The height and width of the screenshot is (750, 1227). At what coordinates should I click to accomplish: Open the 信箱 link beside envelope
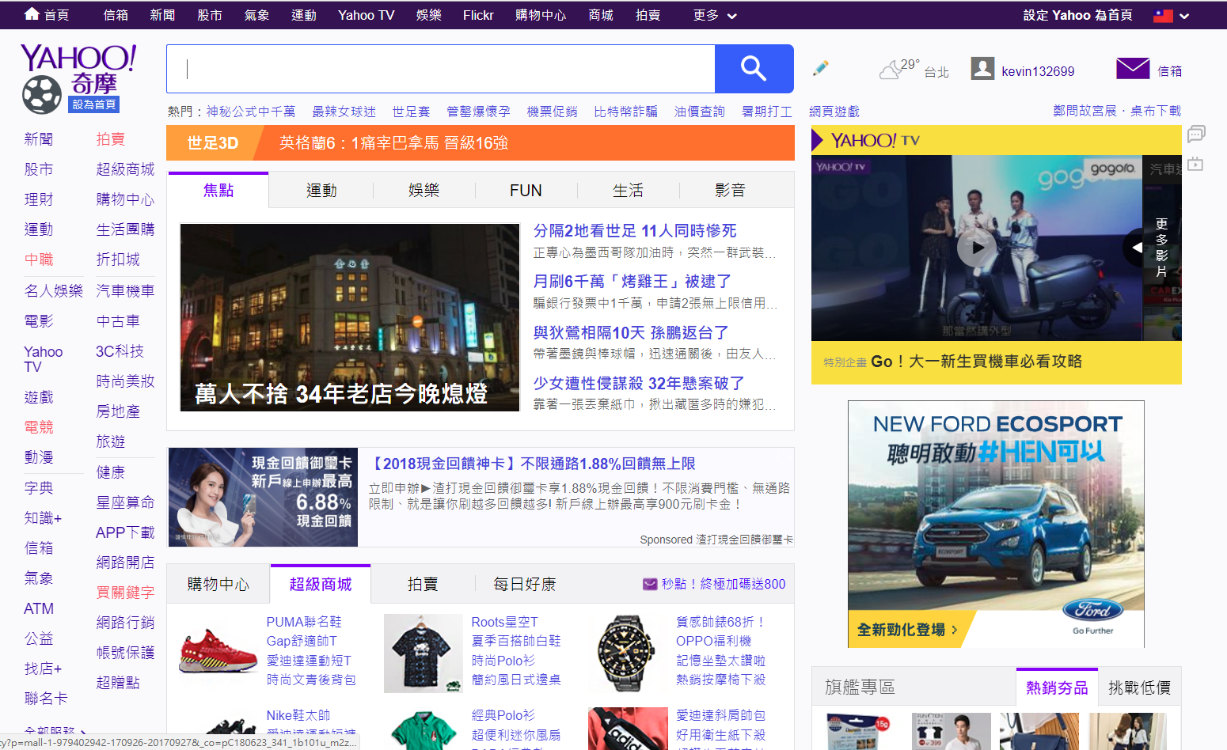(1169, 71)
